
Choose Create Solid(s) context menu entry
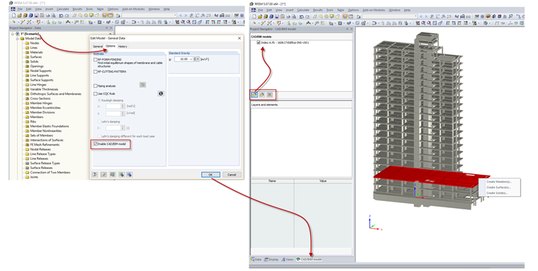coord(497,193)
